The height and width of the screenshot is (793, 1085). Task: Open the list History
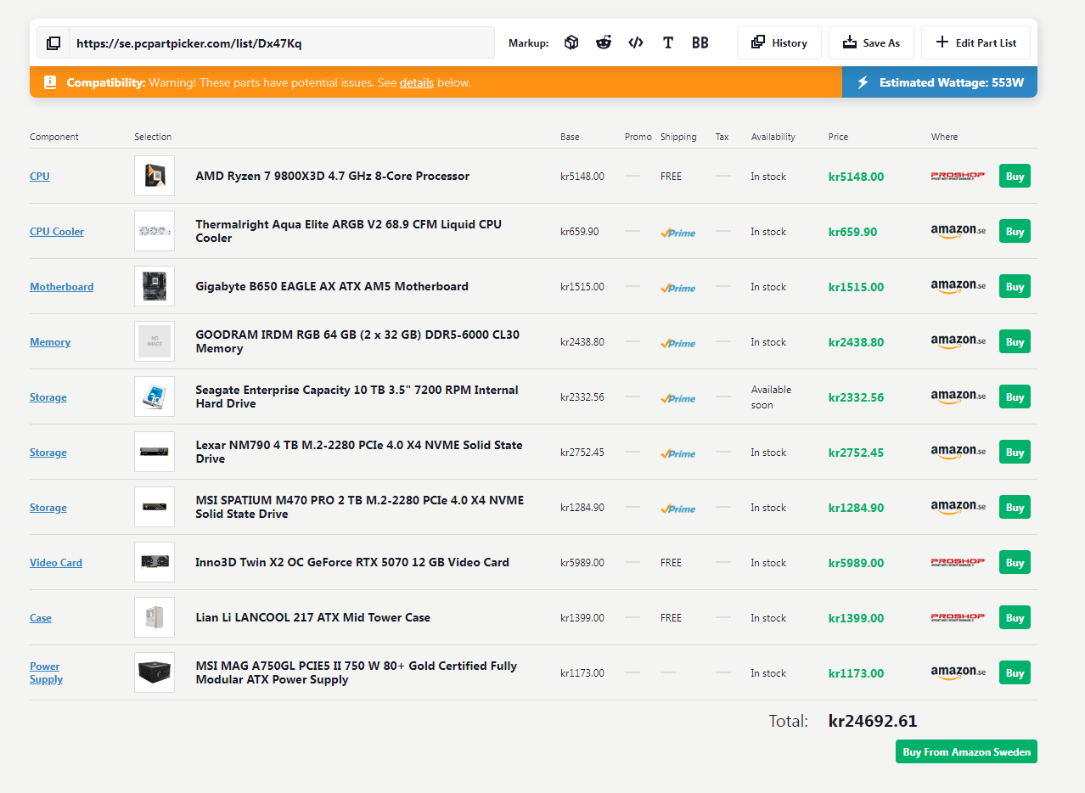779,42
